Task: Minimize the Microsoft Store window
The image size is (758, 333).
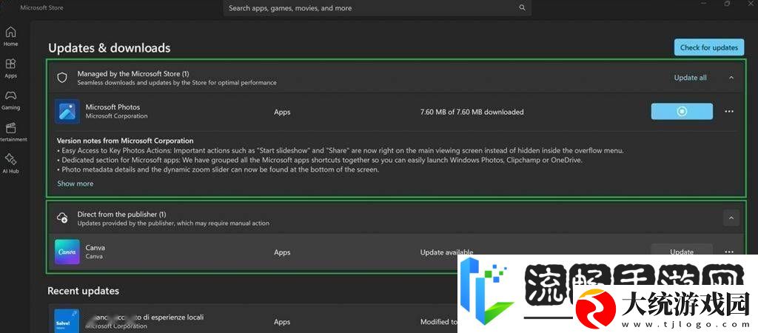Action: coord(705,3)
